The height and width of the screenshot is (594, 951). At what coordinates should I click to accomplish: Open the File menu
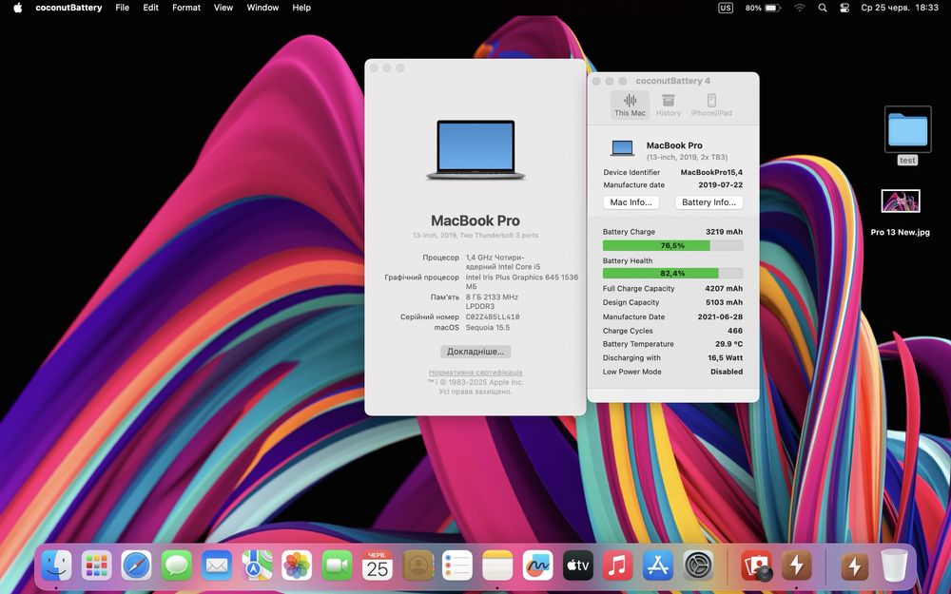click(123, 8)
